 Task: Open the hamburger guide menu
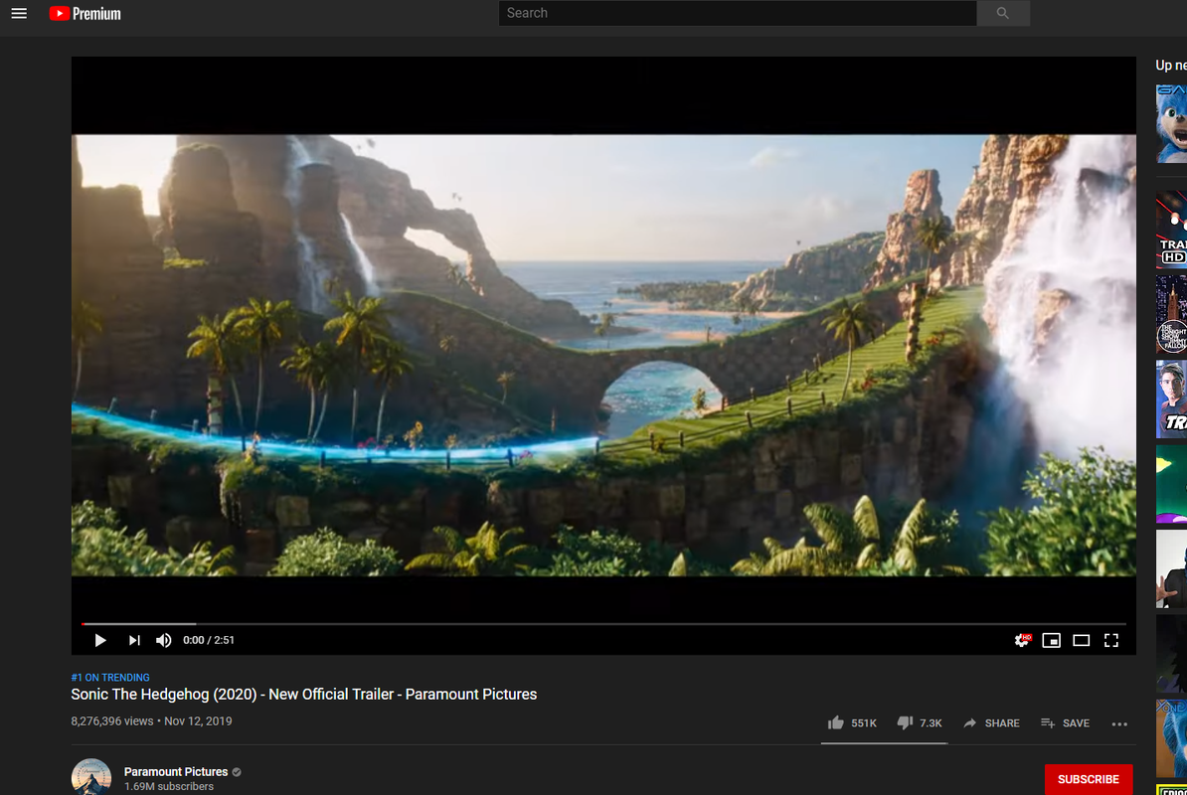[x=19, y=14]
